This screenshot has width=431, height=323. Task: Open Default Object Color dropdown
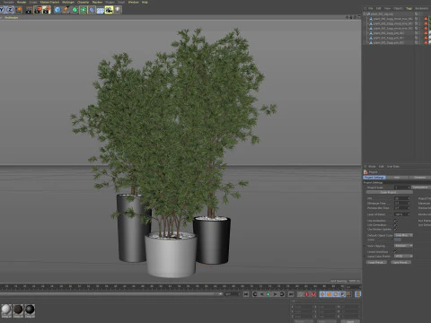(x=403, y=235)
